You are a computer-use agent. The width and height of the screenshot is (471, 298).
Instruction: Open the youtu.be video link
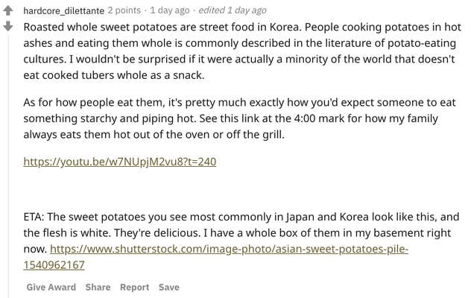[x=120, y=162]
